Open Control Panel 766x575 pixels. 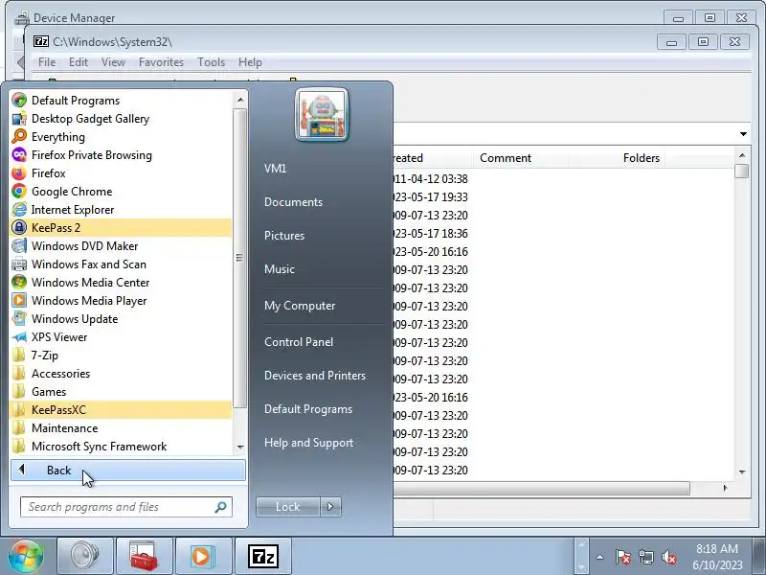(299, 342)
